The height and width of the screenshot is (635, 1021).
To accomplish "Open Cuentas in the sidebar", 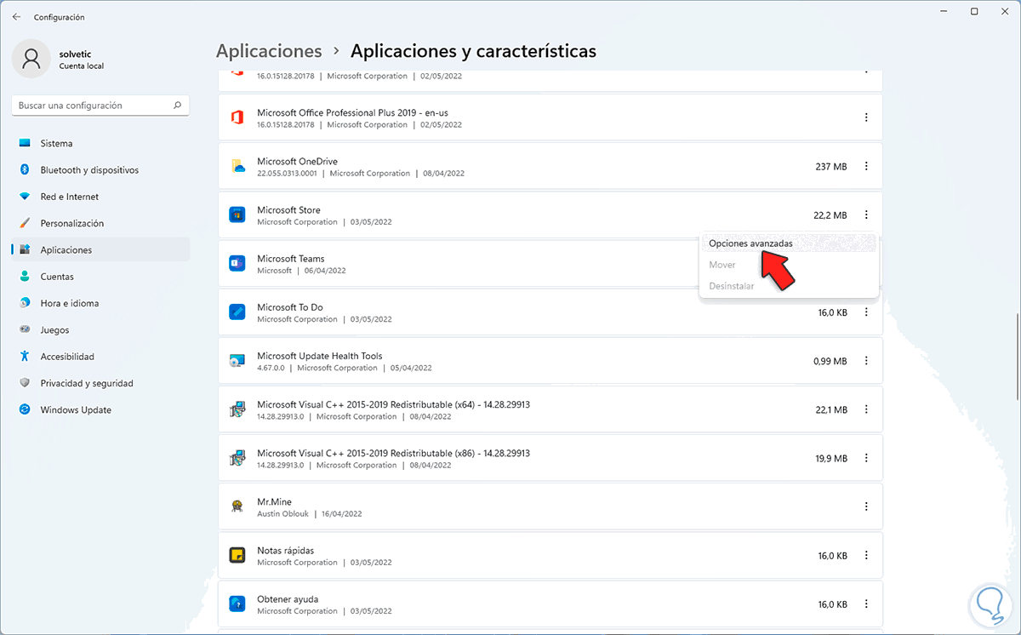I will point(56,277).
